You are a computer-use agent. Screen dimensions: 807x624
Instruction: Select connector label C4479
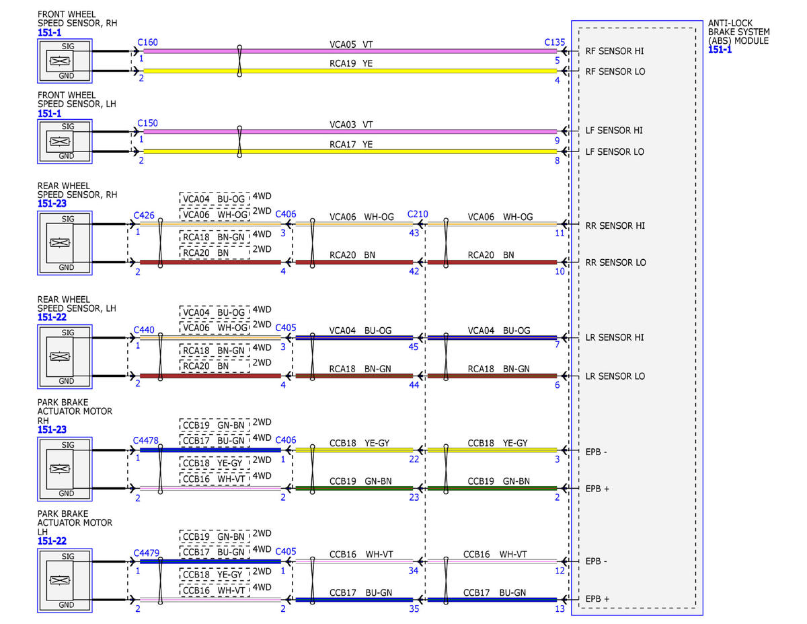coord(146,553)
